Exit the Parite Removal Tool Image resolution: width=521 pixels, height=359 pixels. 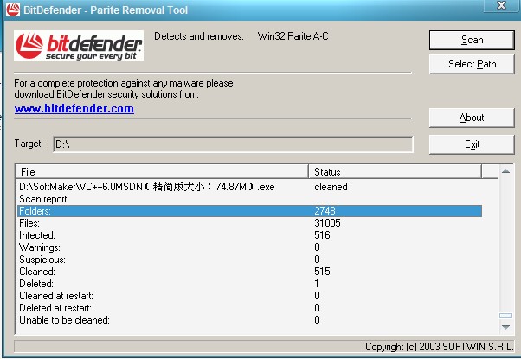472,144
